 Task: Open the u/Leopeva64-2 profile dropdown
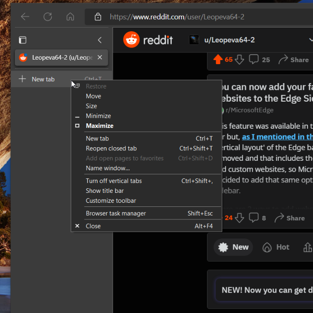251,40
